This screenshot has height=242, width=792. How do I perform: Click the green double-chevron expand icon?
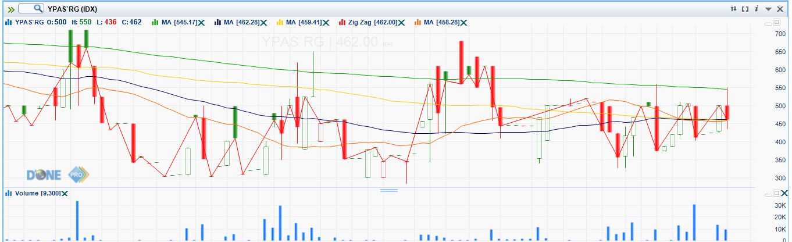[11, 9]
